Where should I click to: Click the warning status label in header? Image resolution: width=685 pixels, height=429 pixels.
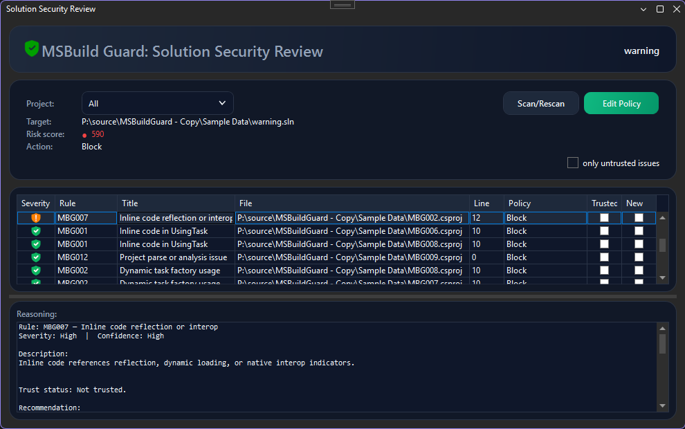click(x=641, y=51)
